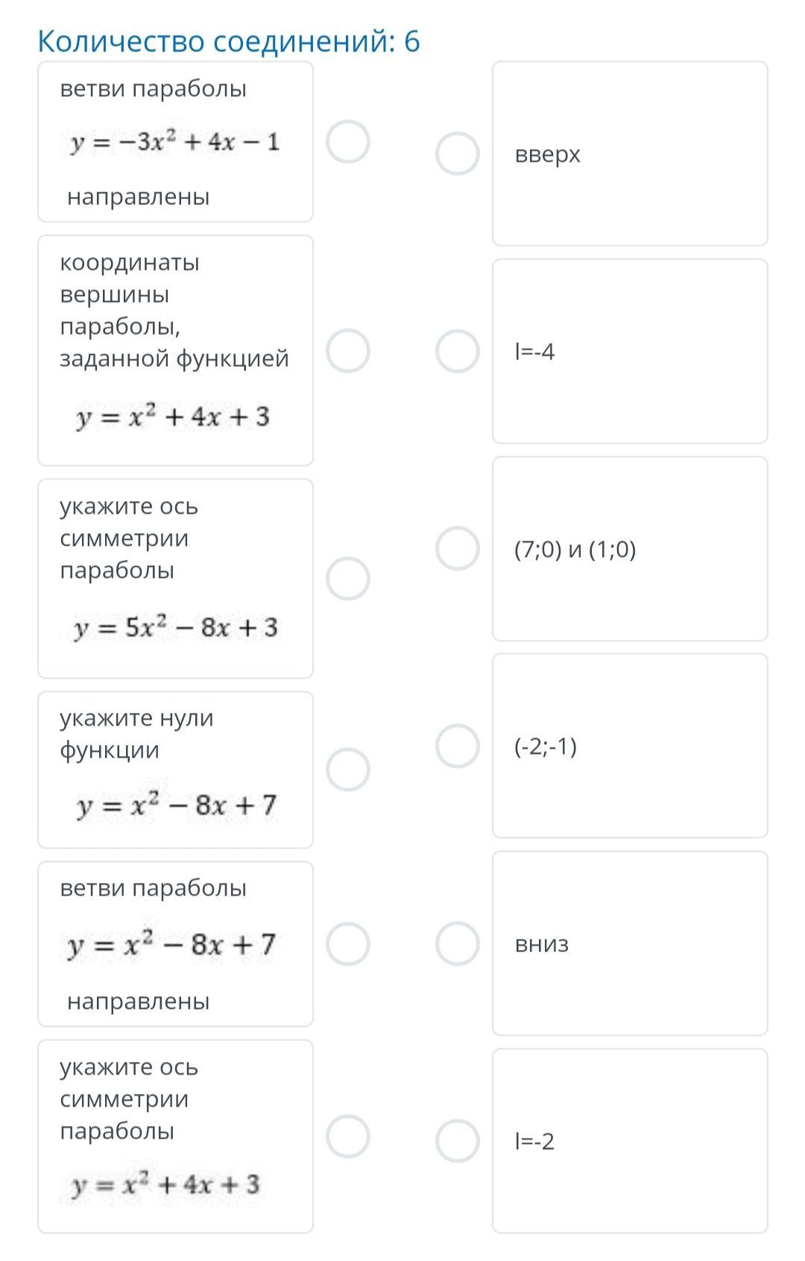Image resolution: width=805 pixels, height=1261 pixels.
Task: Select connector circle for "укажите нули функции"
Action: (348, 770)
